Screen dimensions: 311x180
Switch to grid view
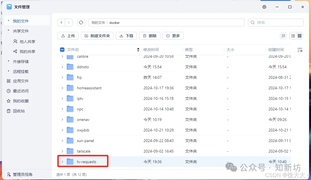(299, 36)
